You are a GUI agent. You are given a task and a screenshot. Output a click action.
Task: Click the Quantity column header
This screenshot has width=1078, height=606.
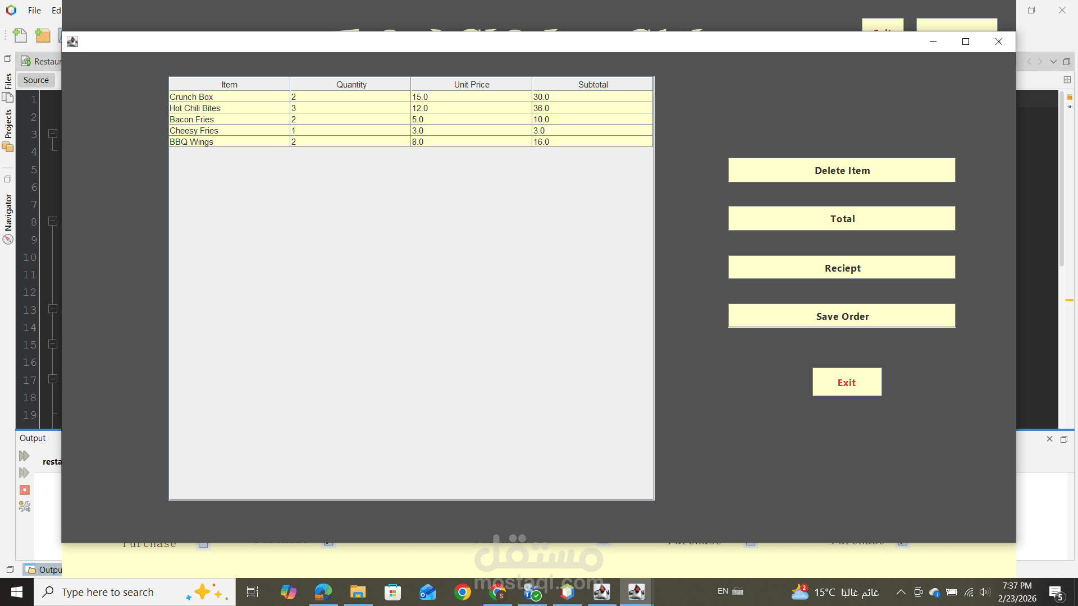tap(351, 85)
